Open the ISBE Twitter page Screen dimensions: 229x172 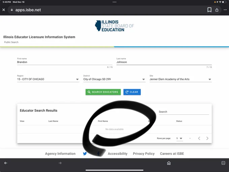85,153
